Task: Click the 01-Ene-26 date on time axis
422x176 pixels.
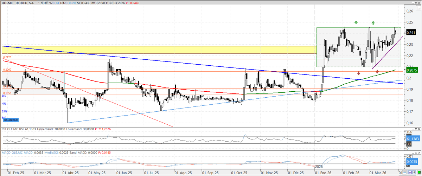Action: (323, 173)
